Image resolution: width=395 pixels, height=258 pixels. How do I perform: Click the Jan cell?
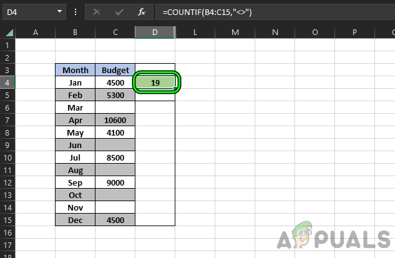[76, 82]
